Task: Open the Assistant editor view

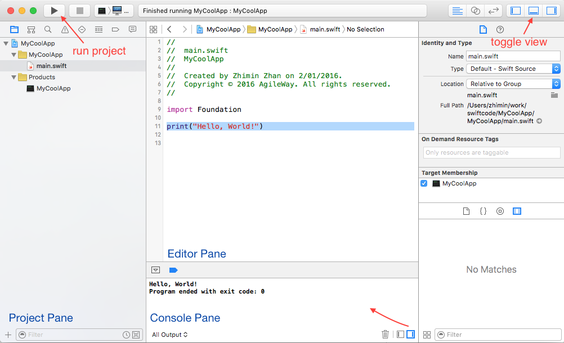Action: coord(476,11)
